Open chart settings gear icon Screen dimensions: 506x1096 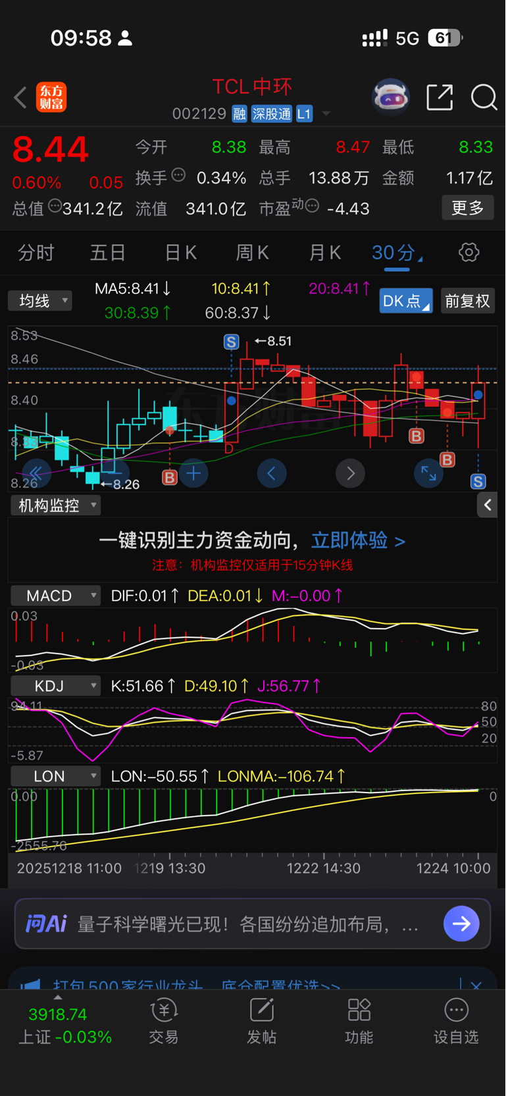point(468,252)
